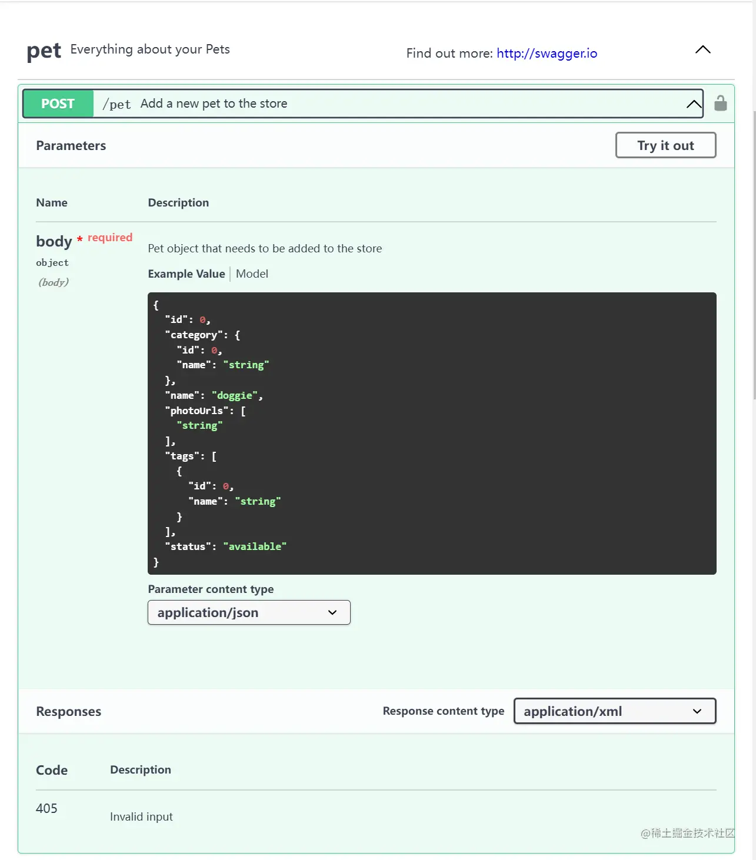Click the Try it out button
This screenshot has width=756, height=860.
click(x=665, y=145)
